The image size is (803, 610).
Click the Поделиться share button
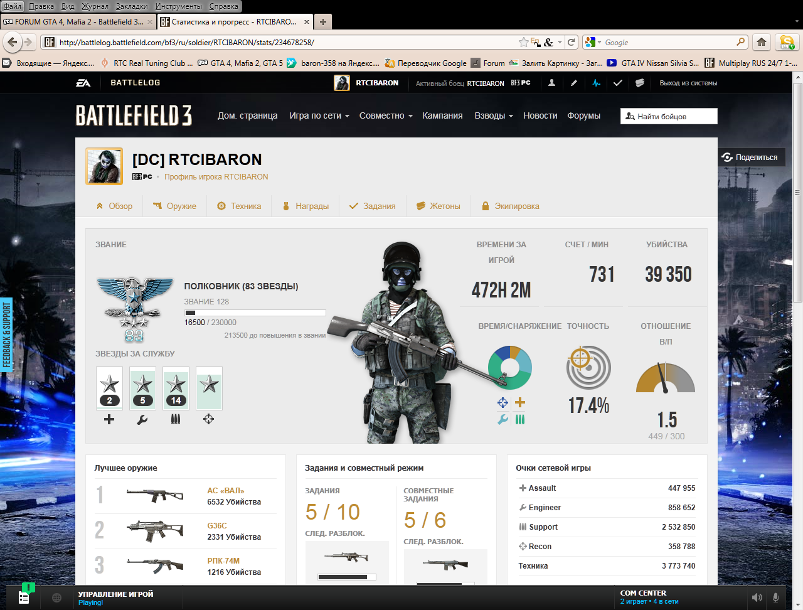[x=751, y=157]
